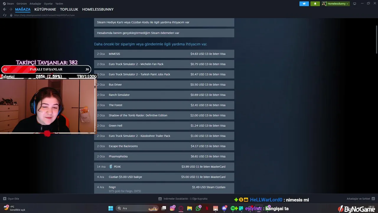Select unrecognized Steam payments help option

[164, 33]
